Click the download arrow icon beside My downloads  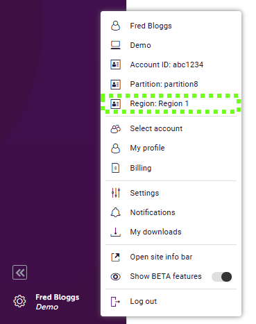pyautogui.click(x=115, y=232)
